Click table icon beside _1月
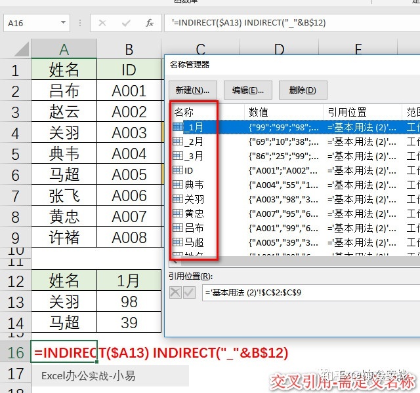This screenshot has width=420, height=393. tap(178, 126)
